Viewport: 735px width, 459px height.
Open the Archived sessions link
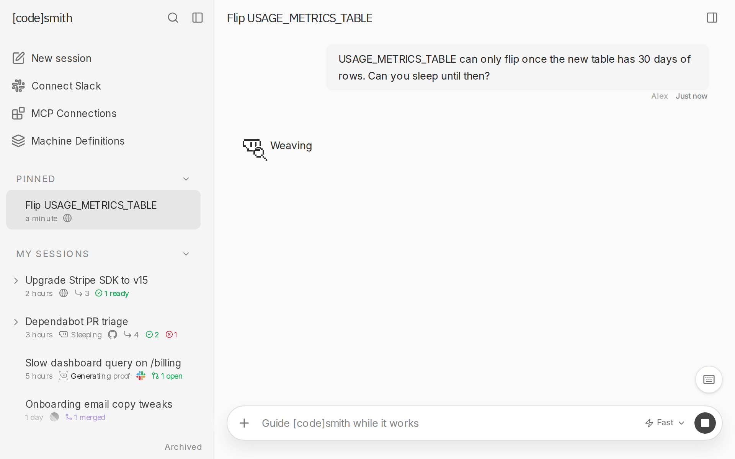coord(183,447)
